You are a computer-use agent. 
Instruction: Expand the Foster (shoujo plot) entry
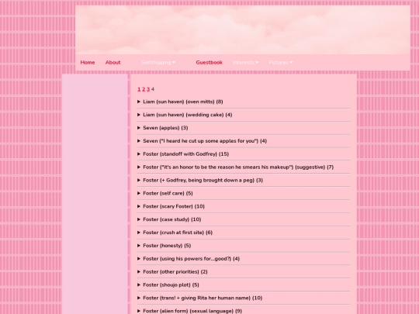[x=244, y=285]
